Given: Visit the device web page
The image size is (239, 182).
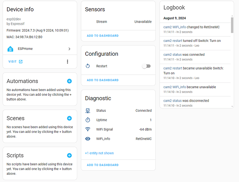Looking at the screenshot, I should [x=15, y=62].
